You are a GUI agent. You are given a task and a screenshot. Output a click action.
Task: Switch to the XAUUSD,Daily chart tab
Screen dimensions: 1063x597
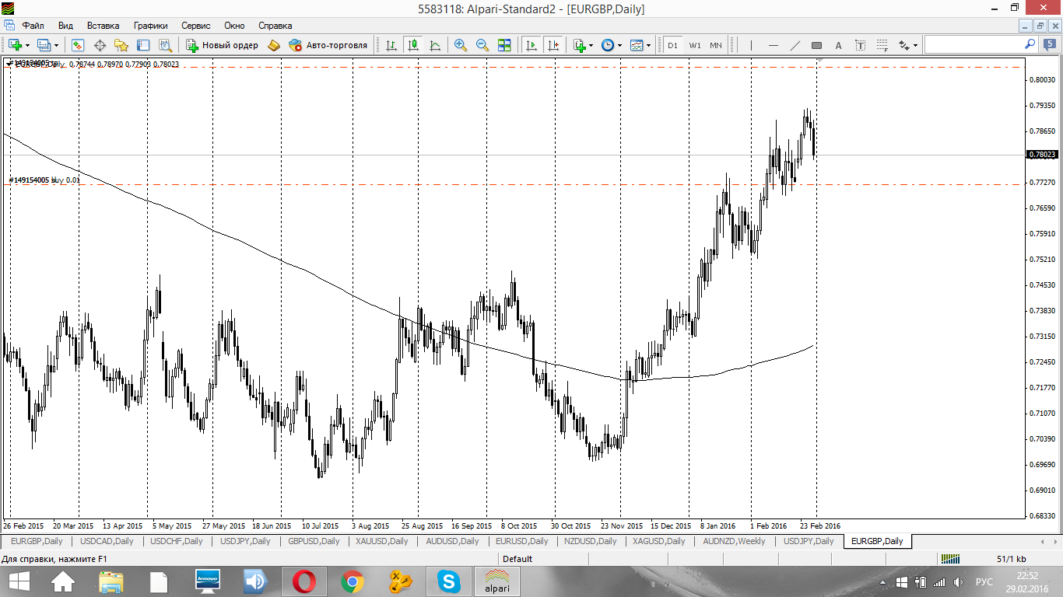[383, 541]
